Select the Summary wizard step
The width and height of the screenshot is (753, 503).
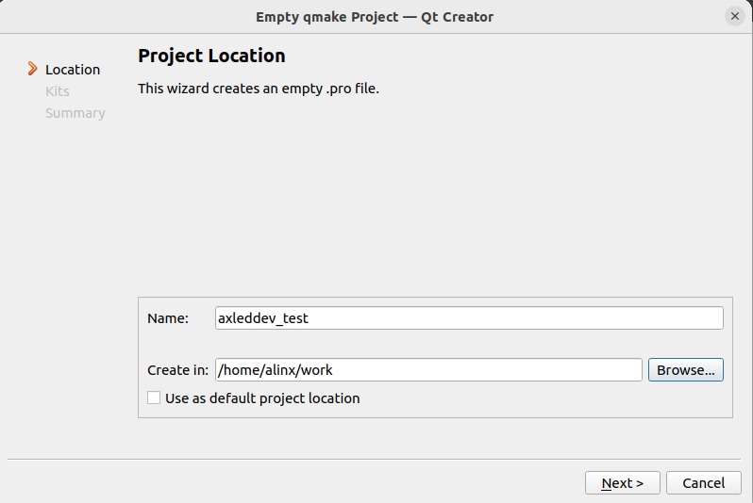pyautogui.click(x=75, y=113)
